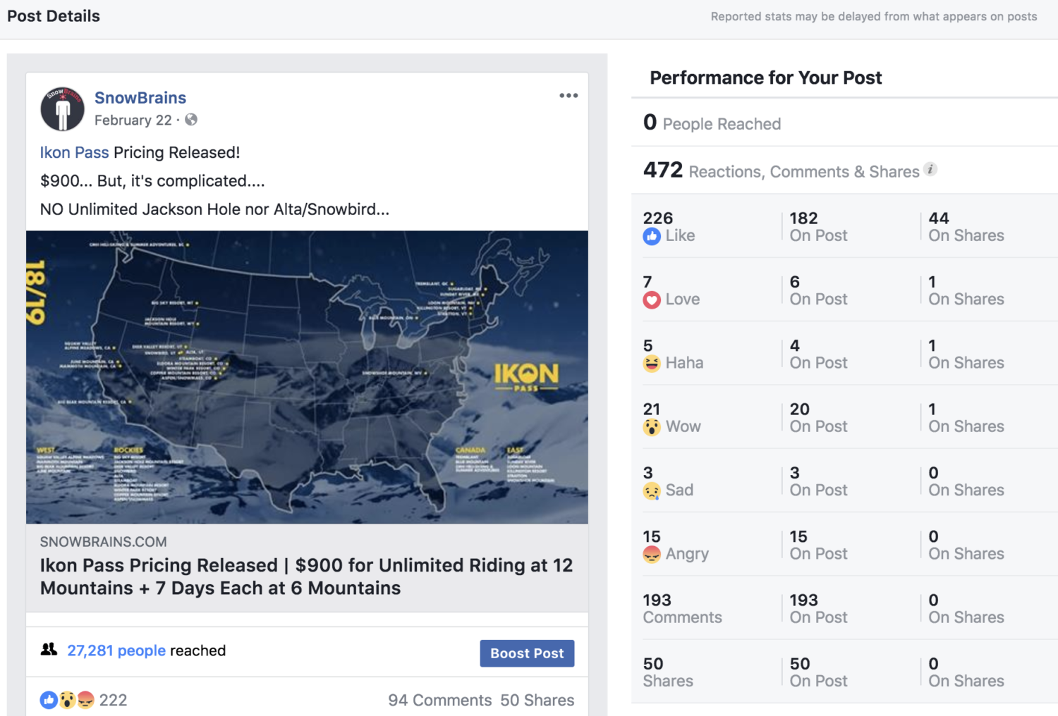This screenshot has height=716, width=1058.
Task: Open the Ikon Pass hashtag link
Action: (x=74, y=152)
